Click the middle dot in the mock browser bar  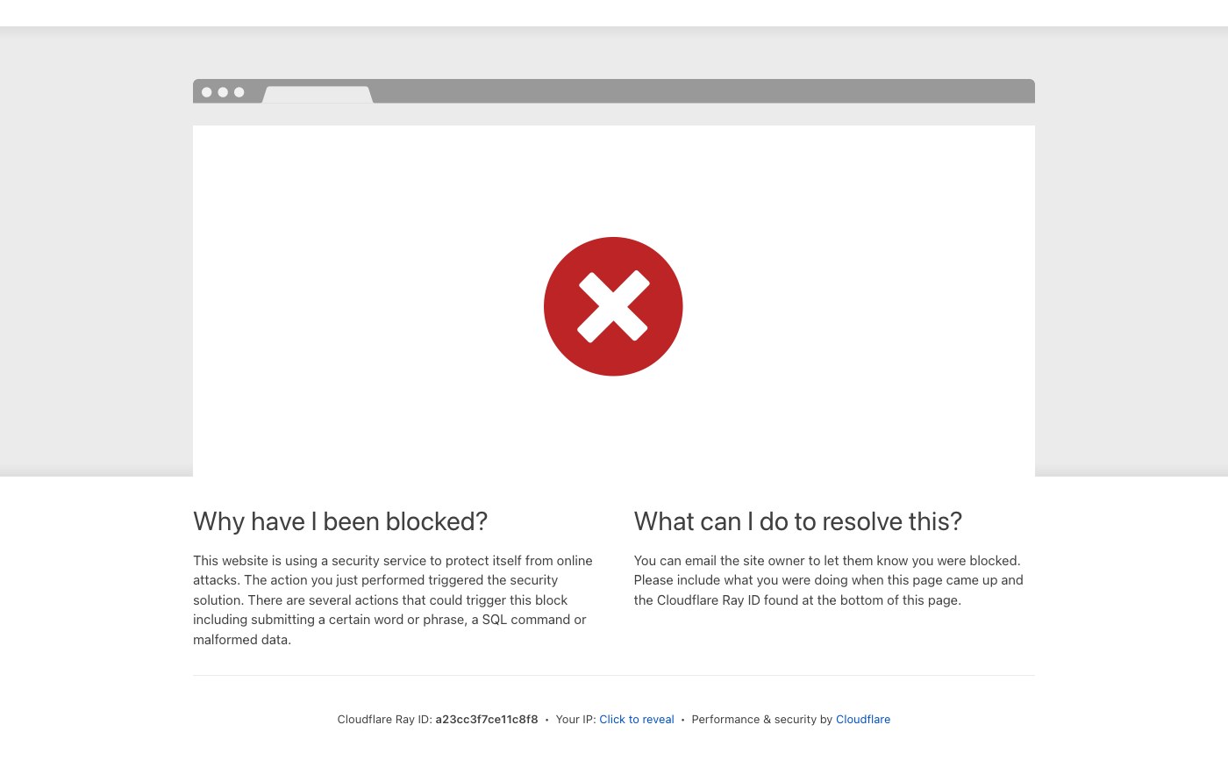(x=223, y=92)
